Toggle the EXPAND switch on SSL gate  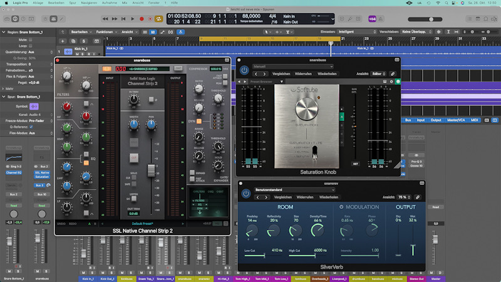pos(192,173)
